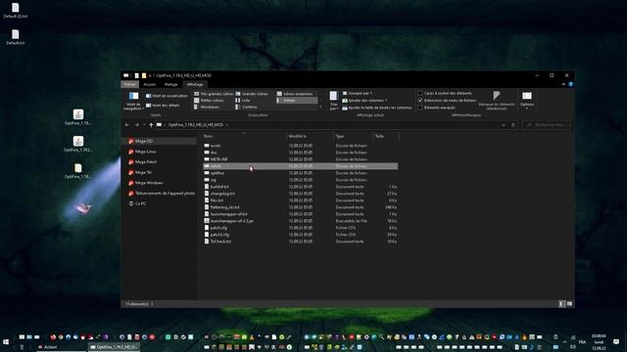Switch to the Accueil tab

point(149,84)
